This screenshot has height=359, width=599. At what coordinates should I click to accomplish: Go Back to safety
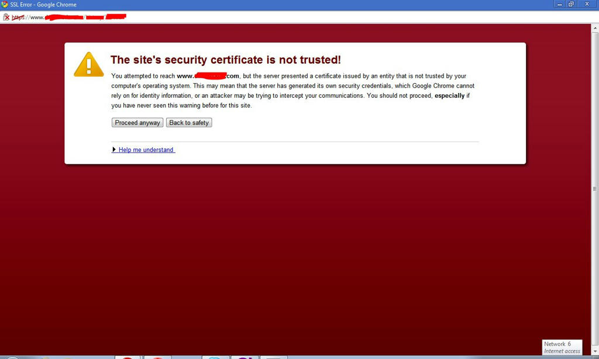(189, 123)
